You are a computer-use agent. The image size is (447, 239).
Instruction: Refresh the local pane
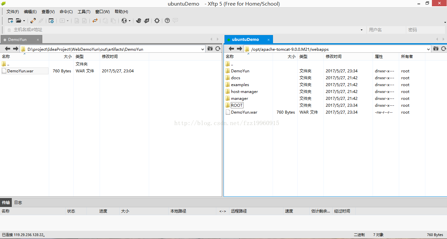218,49
